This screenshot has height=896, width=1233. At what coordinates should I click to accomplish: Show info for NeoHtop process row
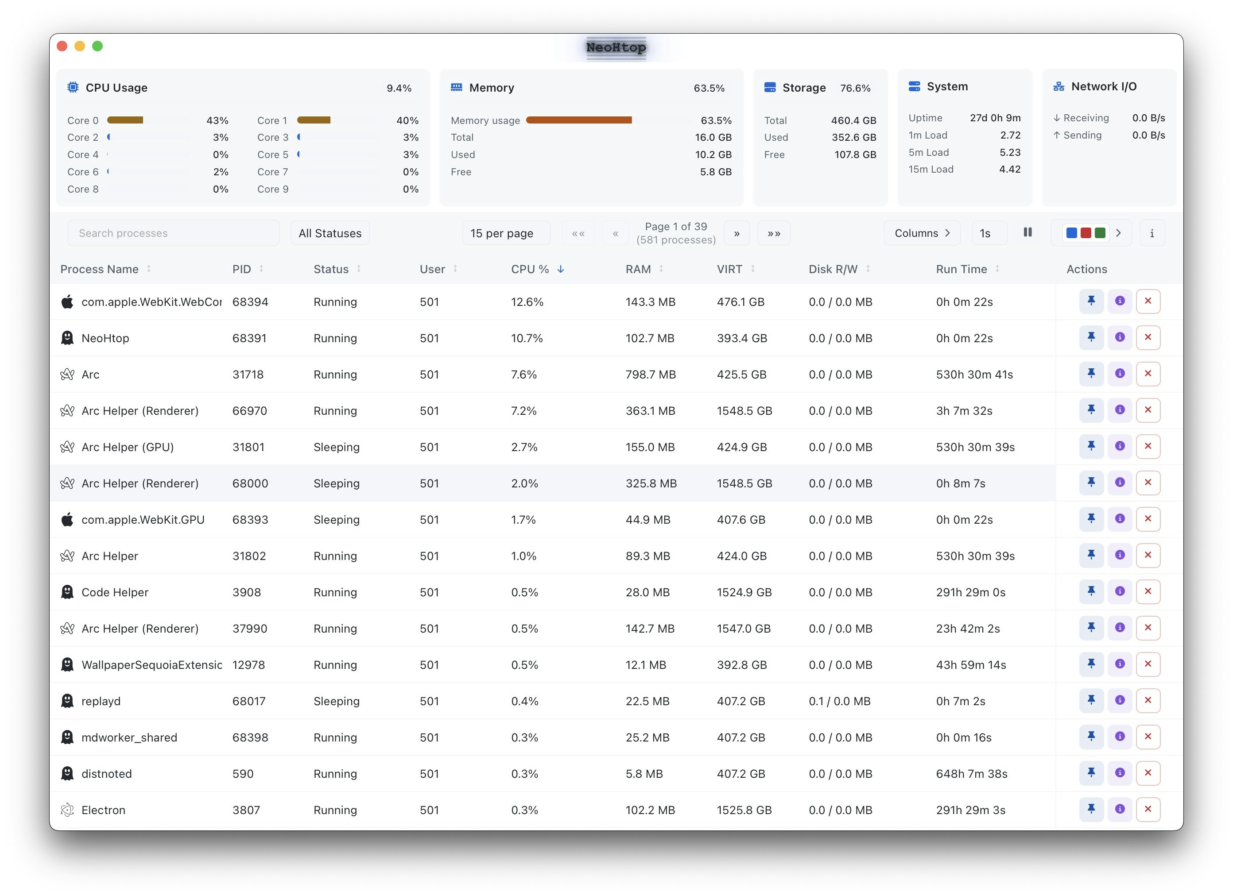point(1119,337)
